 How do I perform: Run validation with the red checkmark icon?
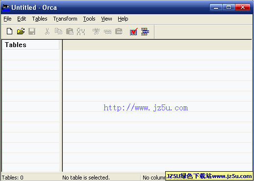(134, 31)
